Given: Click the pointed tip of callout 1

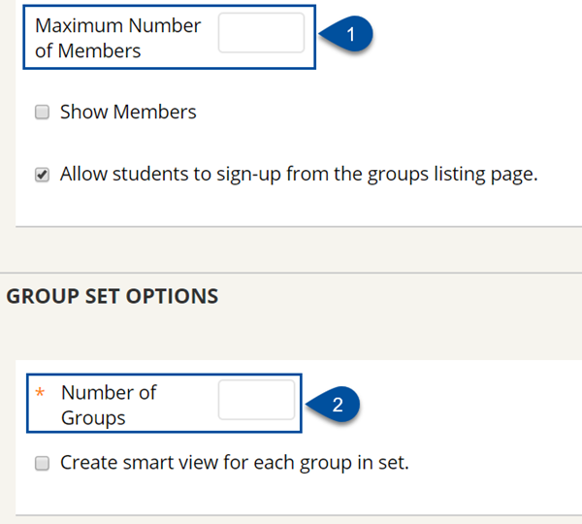Looking at the screenshot, I should coord(321,34).
